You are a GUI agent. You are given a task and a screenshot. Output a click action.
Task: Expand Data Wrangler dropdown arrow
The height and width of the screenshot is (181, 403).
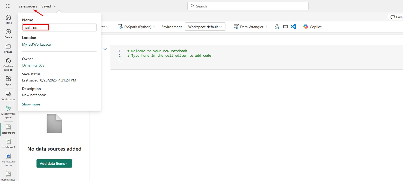tap(266, 27)
